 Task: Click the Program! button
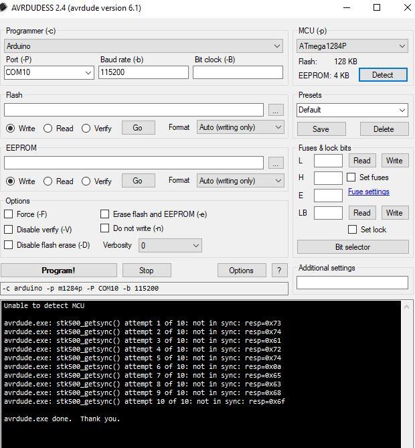pos(58,271)
